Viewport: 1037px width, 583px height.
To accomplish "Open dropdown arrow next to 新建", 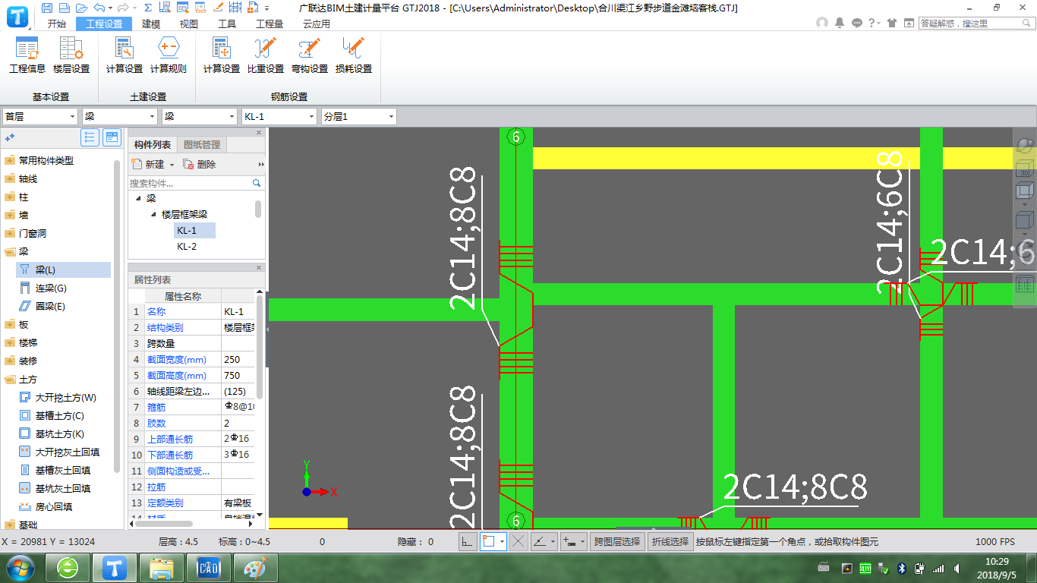I will [172, 165].
